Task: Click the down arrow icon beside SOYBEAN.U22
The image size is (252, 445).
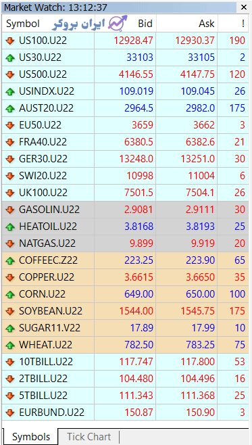Action: (x=10, y=311)
